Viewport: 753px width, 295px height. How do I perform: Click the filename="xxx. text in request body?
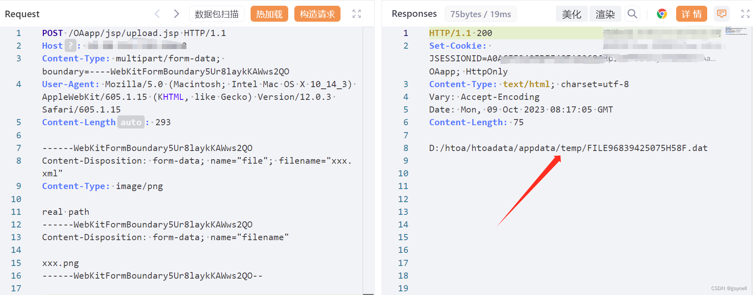click(x=315, y=161)
